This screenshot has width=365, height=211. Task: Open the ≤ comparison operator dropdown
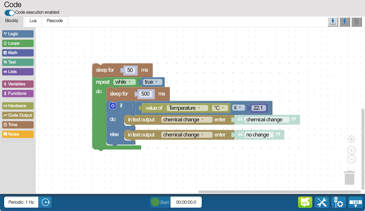[238, 107]
